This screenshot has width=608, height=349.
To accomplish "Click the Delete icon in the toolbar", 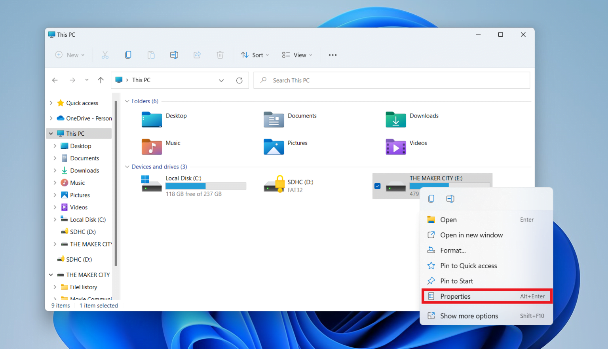I will [220, 55].
